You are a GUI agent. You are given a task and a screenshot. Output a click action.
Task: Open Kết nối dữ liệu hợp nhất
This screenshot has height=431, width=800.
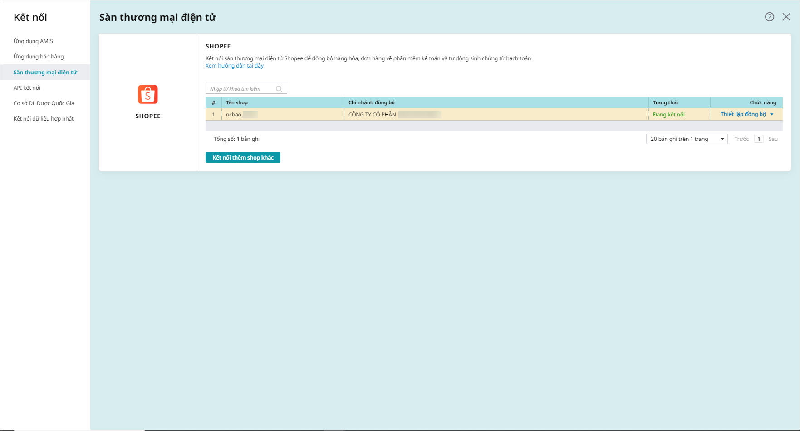point(44,119)
